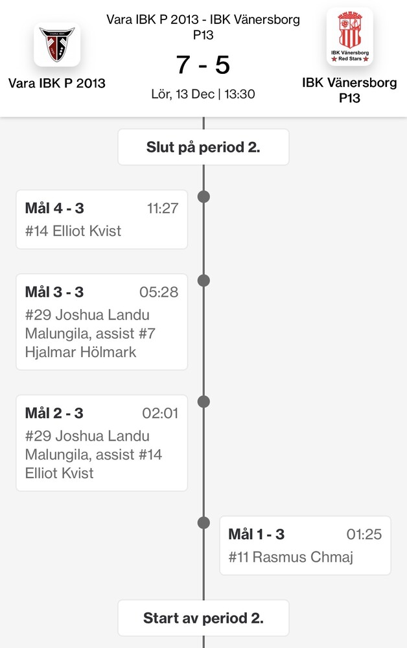
Task: Click the timeline dot for the 11:27 goal
Action: click(x=203, y=196)
